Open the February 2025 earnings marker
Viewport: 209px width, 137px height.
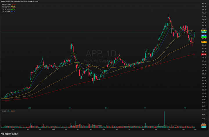tap(70, 108)
